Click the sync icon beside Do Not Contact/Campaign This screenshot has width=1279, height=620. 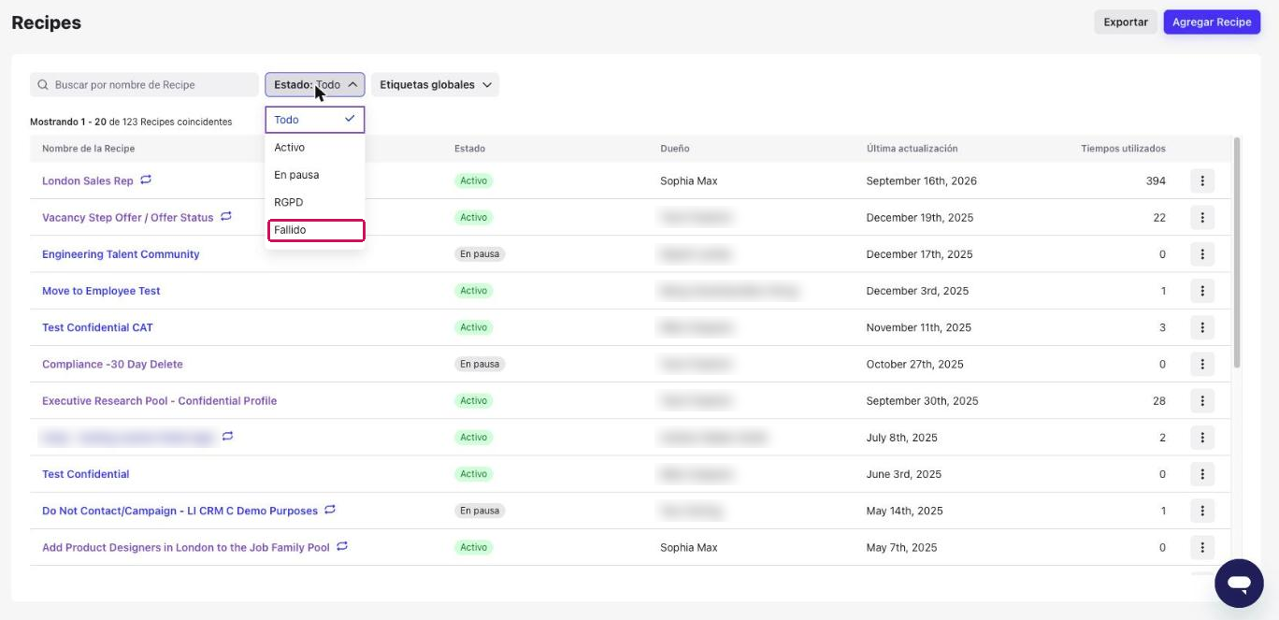coord(330,510)
